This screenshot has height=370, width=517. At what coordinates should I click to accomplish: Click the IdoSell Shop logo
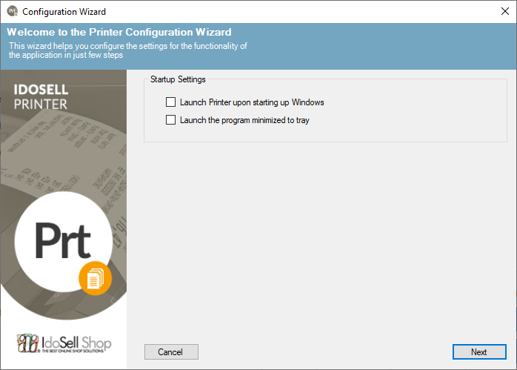64,343
